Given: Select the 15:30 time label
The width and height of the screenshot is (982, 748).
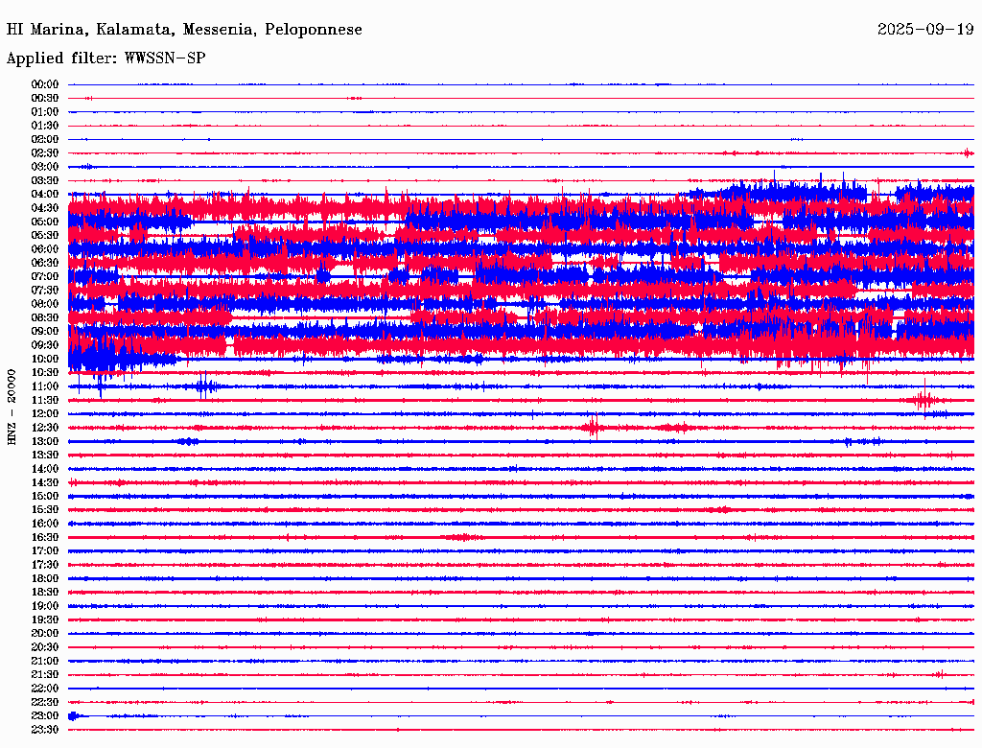Looking at the screenshot, I should click(45, 510).
